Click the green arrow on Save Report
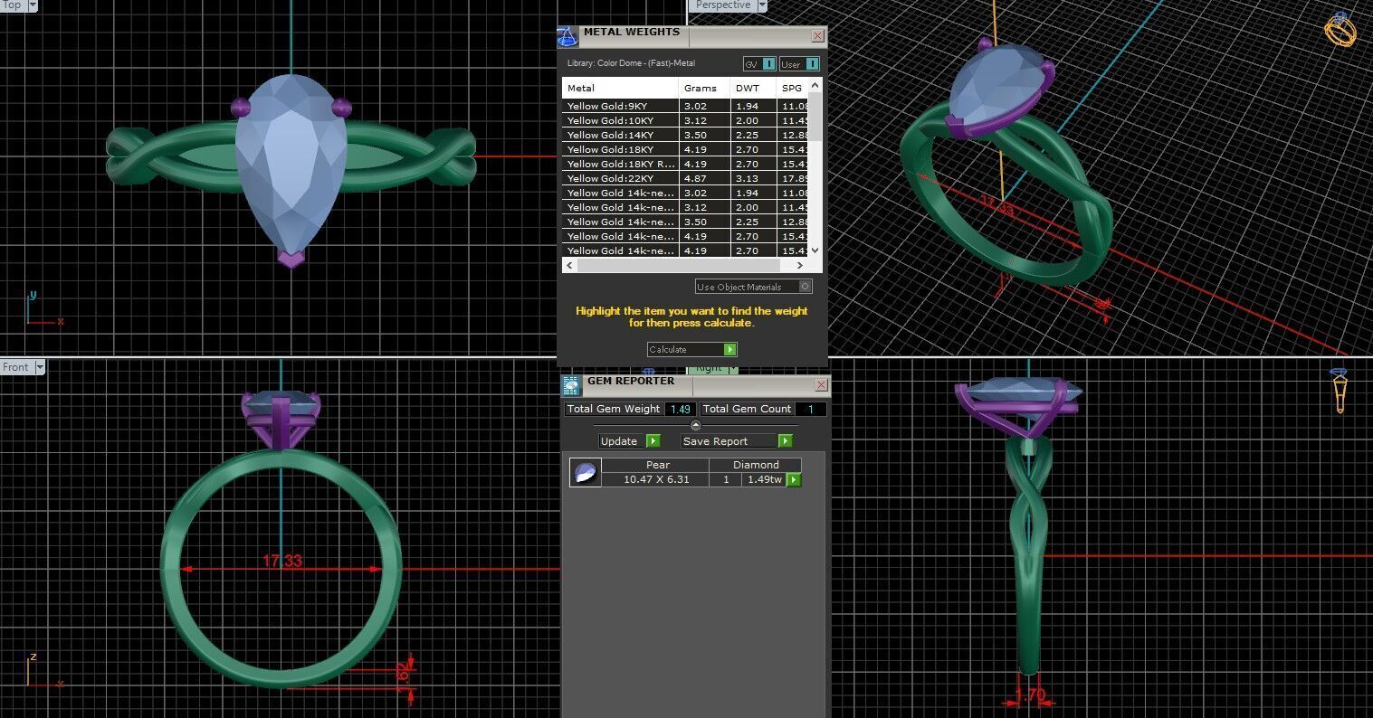The height and width of the screenshot is (718, 1373). point(785,441)
